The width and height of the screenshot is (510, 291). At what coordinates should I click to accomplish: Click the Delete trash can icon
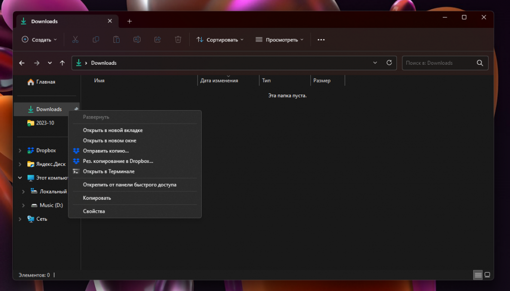click(178, 39)
